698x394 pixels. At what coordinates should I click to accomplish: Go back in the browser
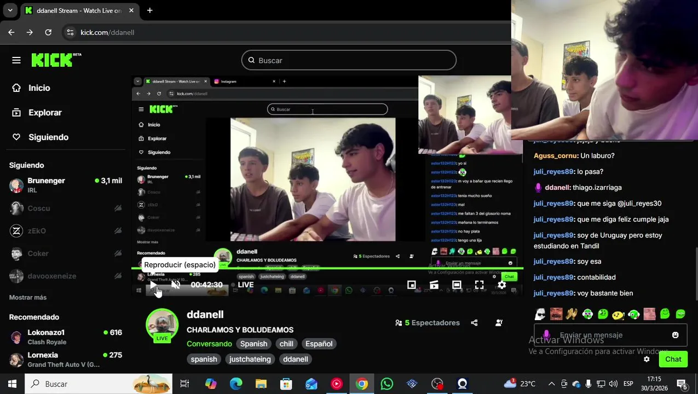11,32
